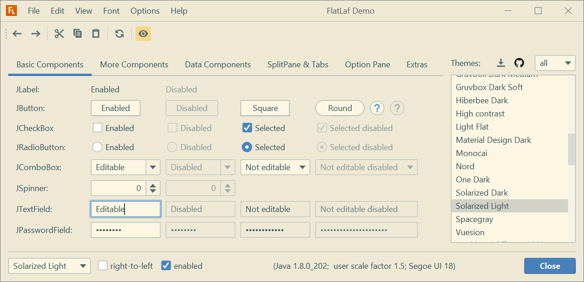Click the blue Close button
584x282 pixels.
[550, 266]
